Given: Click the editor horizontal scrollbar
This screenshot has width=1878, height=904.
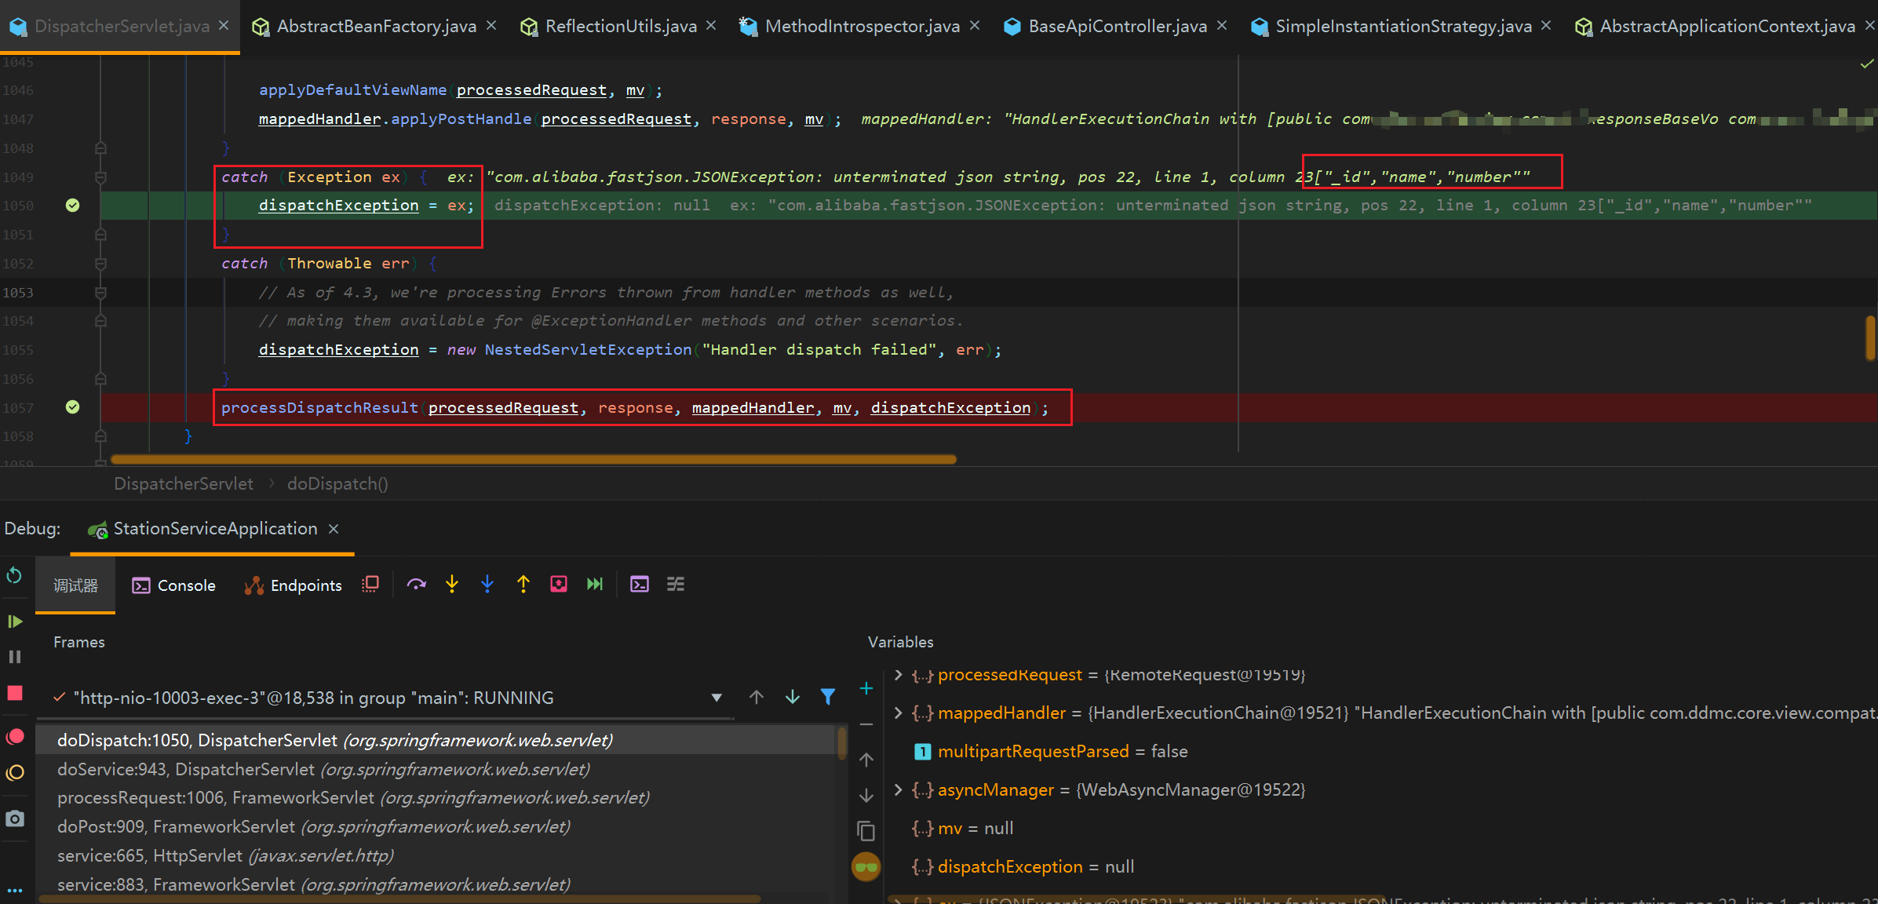Looking at the screenshot, I should [534, 460].
